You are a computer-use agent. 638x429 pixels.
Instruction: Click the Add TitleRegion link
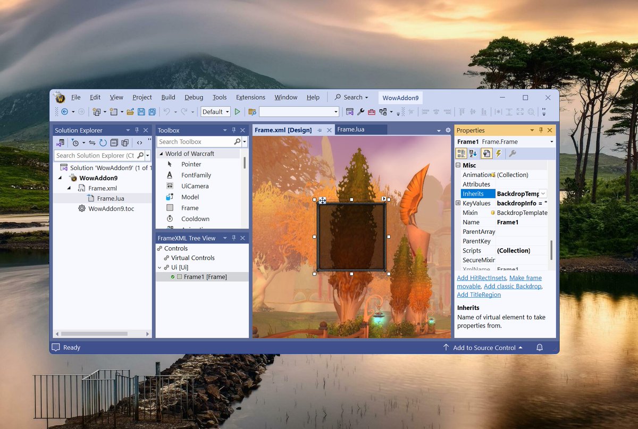click(x=478, y=295)
